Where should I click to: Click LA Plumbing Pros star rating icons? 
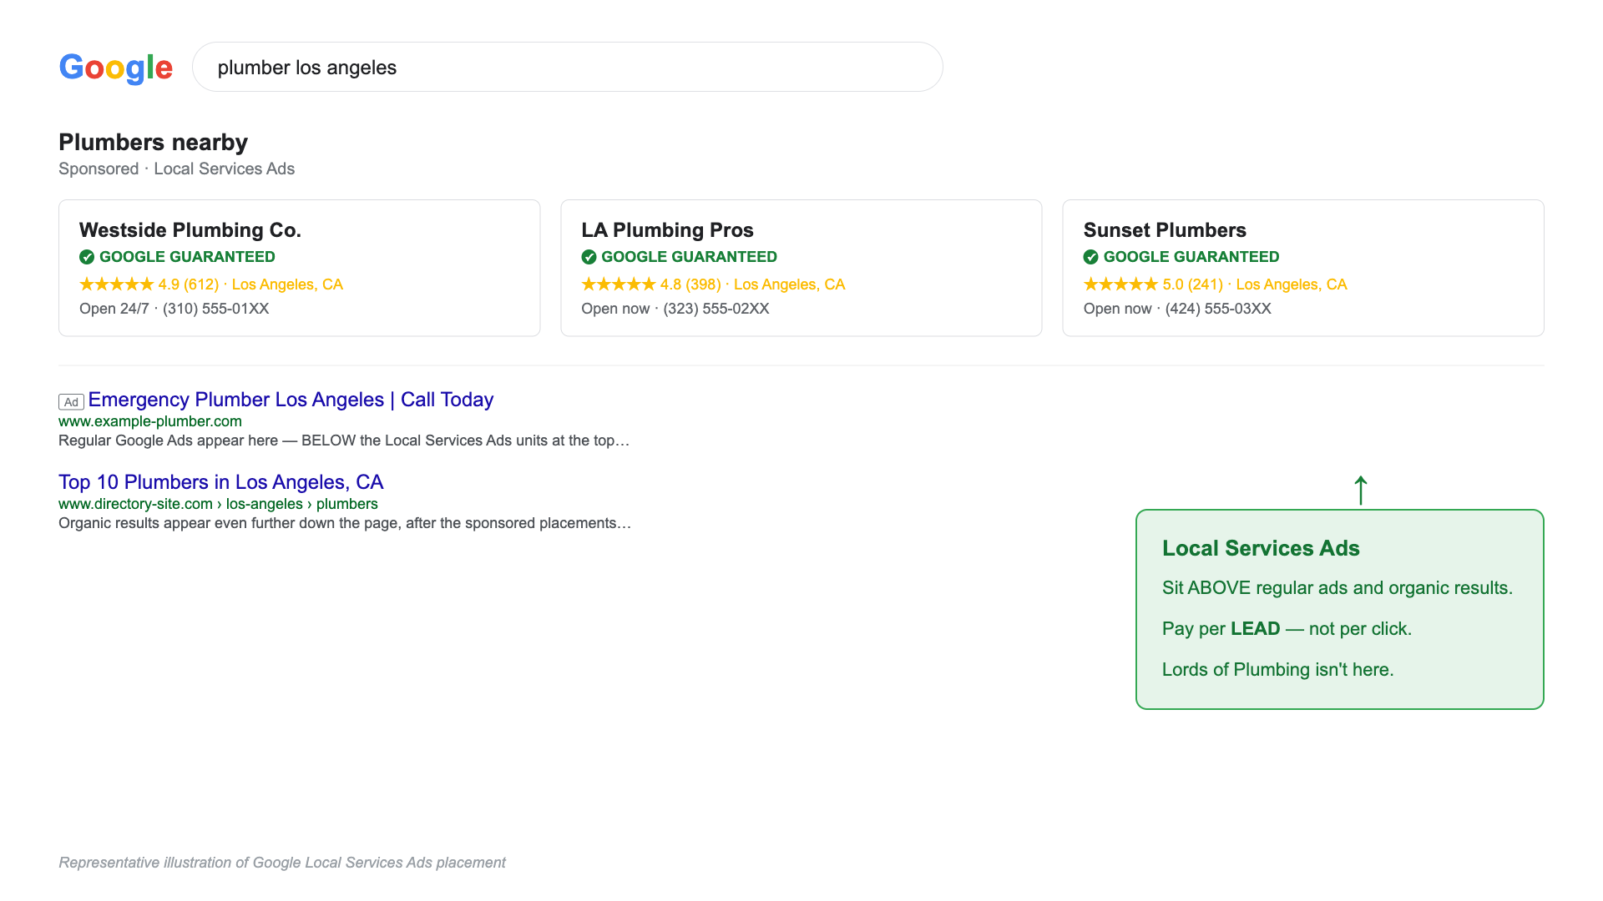619,284
